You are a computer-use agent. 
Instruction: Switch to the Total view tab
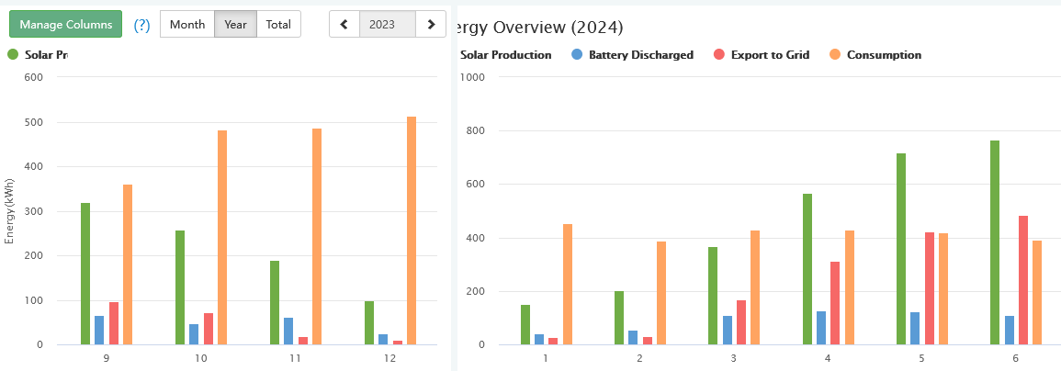(x=278, y=25)
